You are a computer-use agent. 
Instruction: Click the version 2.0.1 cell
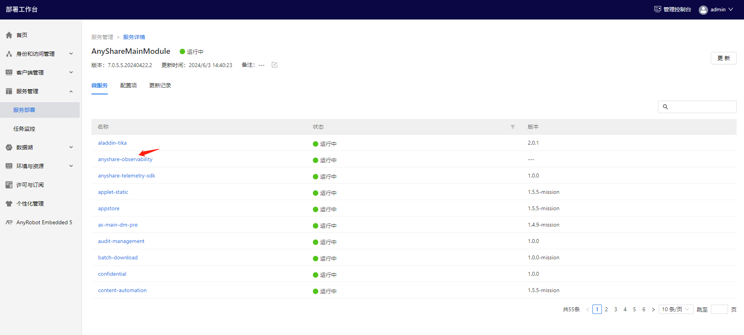tap(533, 143)
